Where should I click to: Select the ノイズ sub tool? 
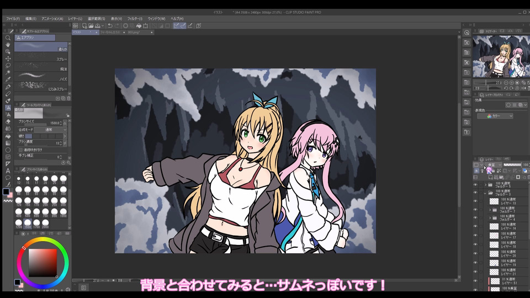coord(41,77)
